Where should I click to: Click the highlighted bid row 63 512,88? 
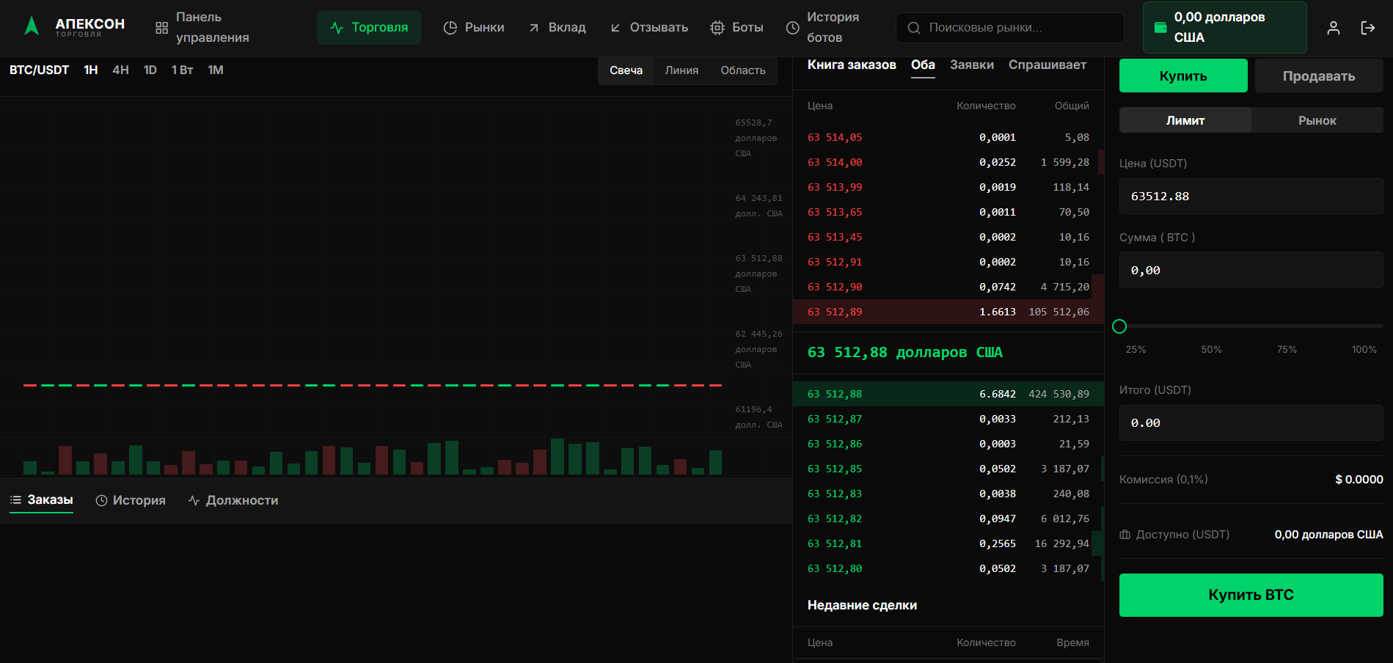tap(948, 394)
